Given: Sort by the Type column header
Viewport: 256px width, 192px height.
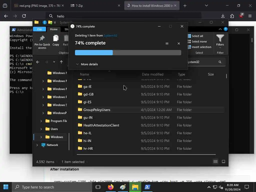Looking at the screenshot, I should 181,74.
